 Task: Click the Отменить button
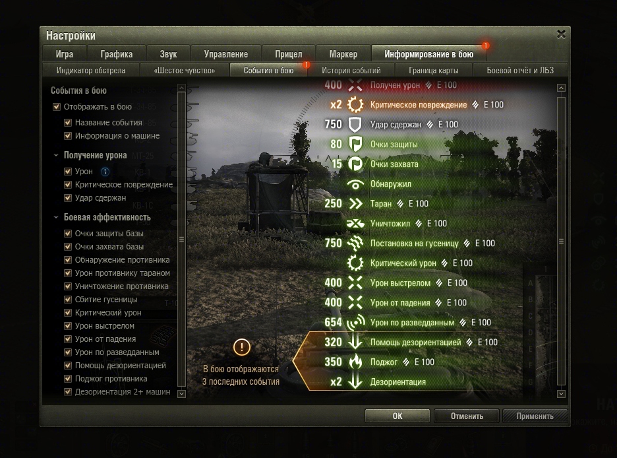(467, 416)
